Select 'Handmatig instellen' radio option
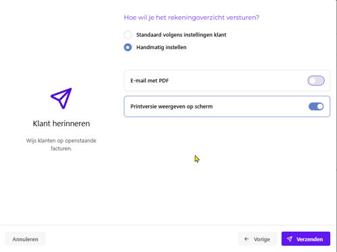Screen dimensions: 337x252 pos(128,47)
